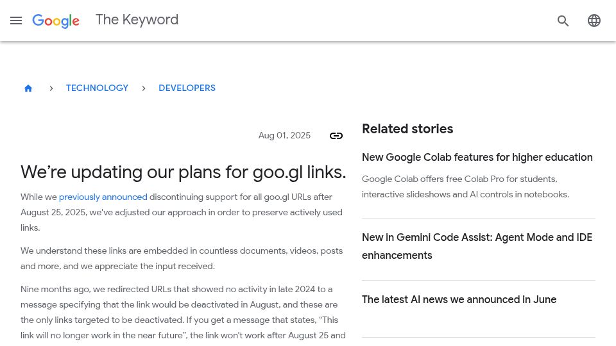Copy article link via chain icon
The height and width of the screenshot is (346, 616).
(336, 136)
